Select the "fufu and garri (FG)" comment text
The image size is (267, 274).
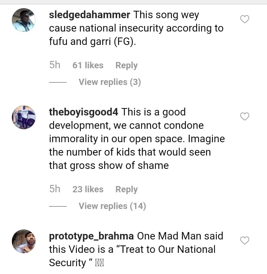(x=93, y=42)
